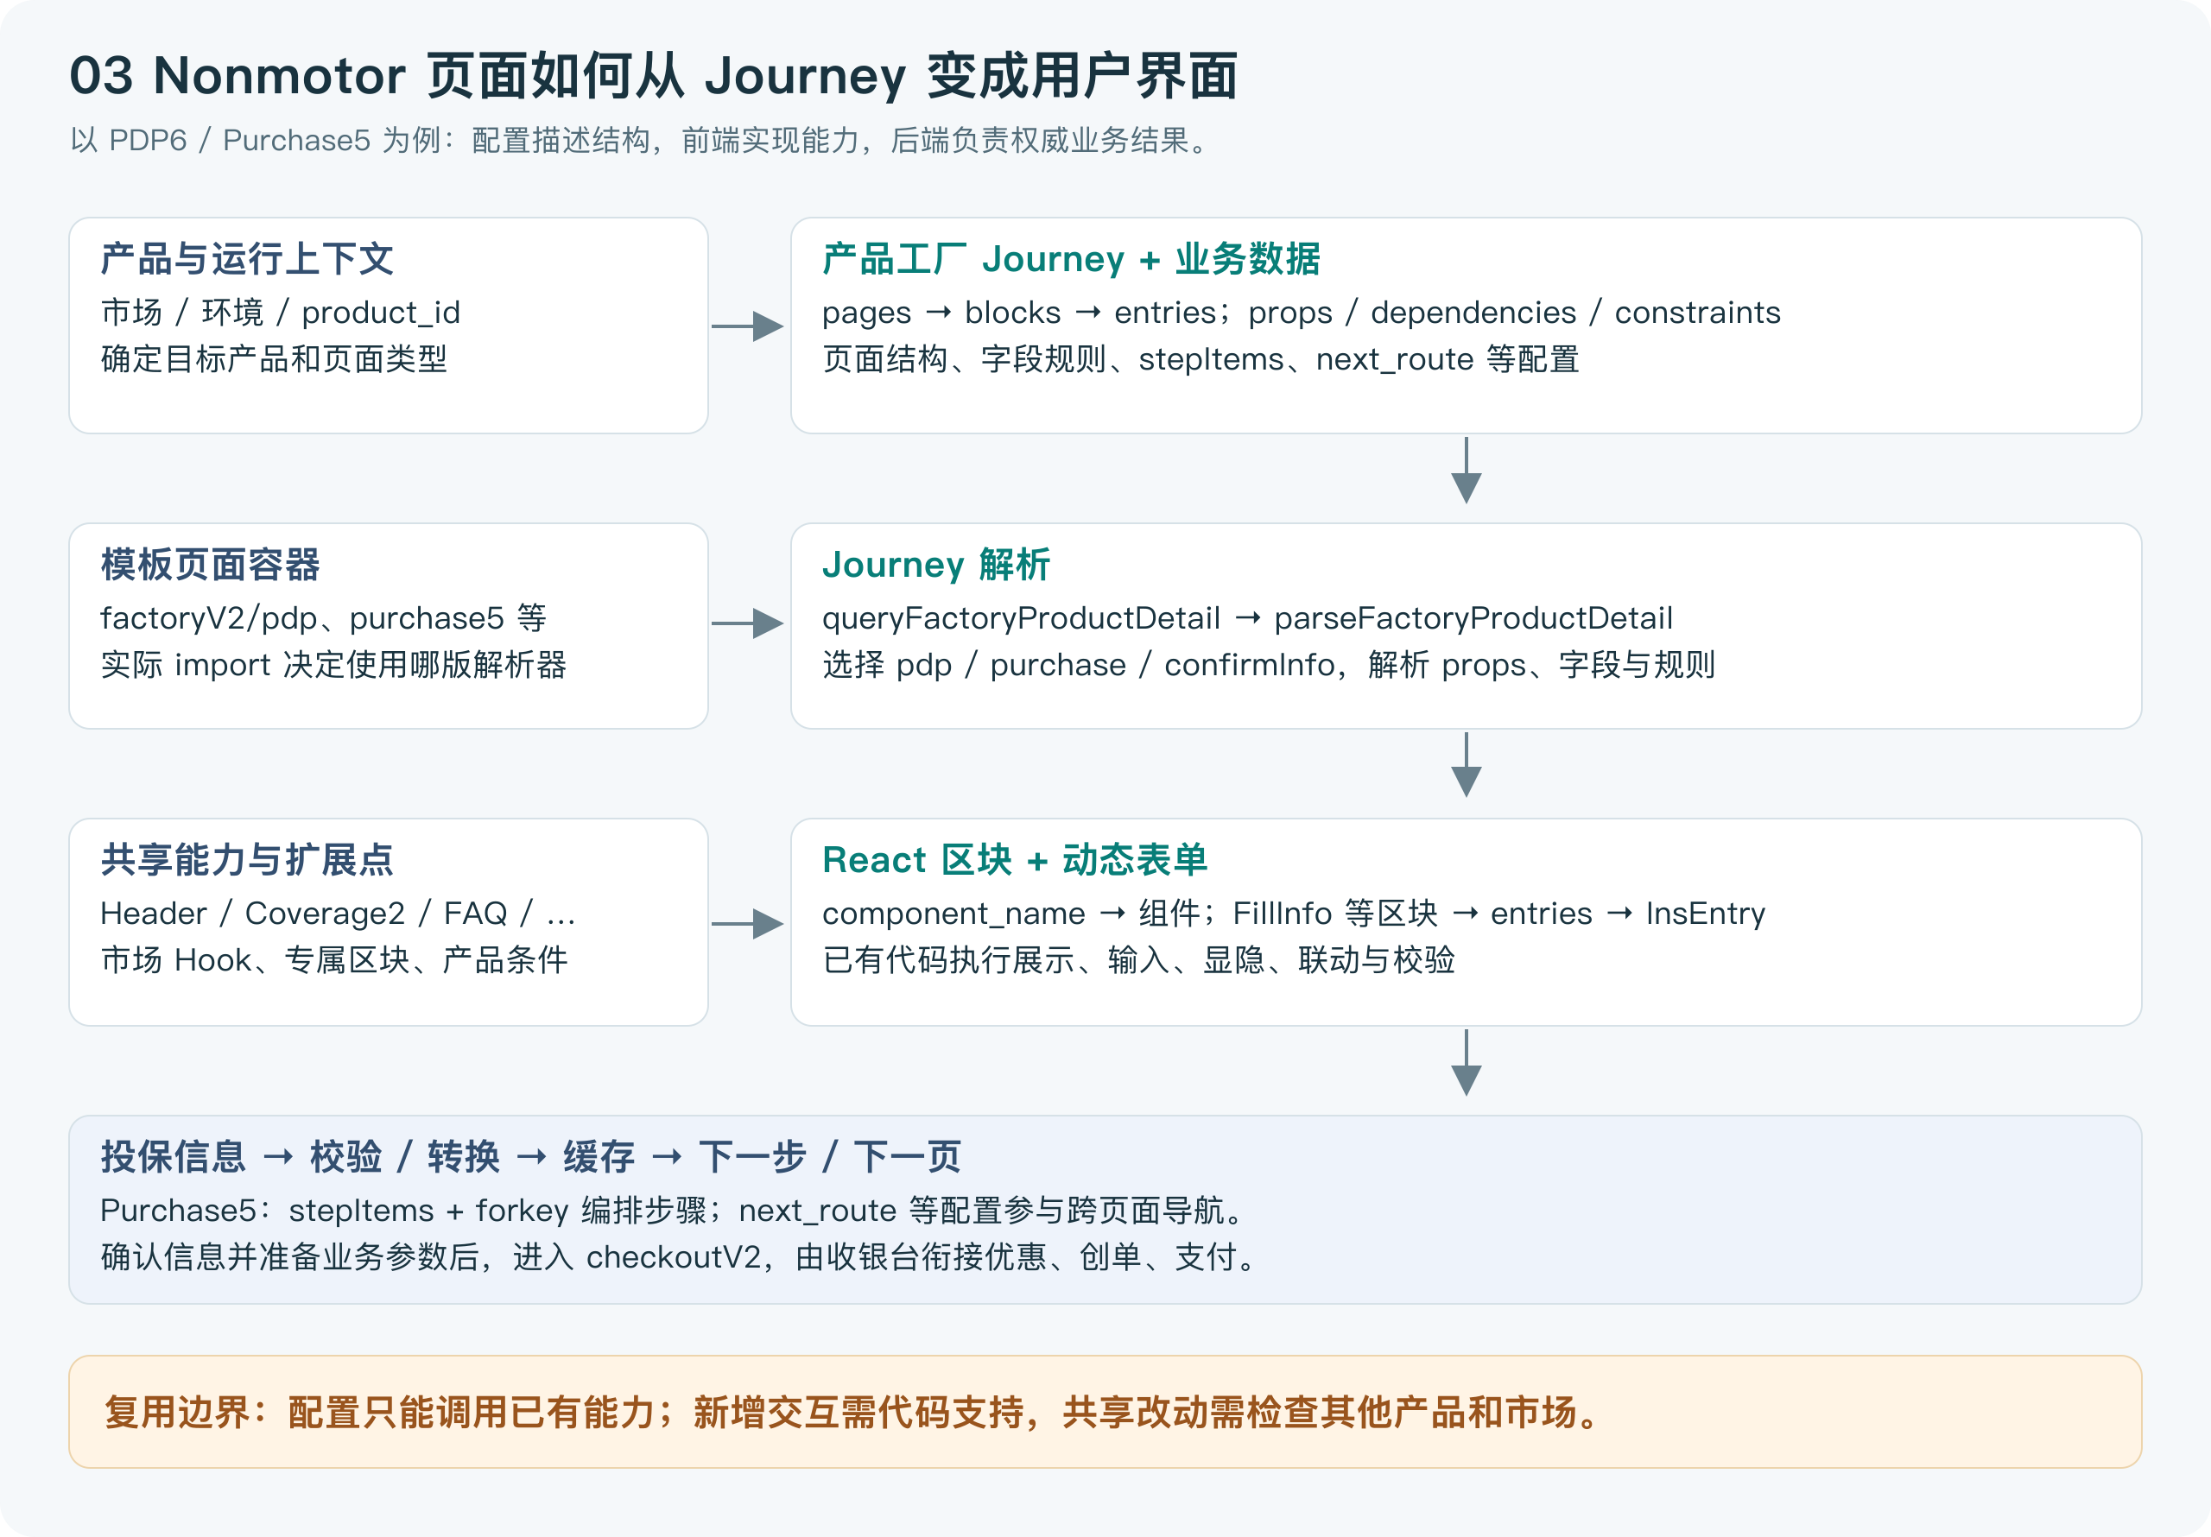Click the text "已有代码执行展示、输入、显隐、联动与校验"
2211x1537 pixels.
(1138, 960)
